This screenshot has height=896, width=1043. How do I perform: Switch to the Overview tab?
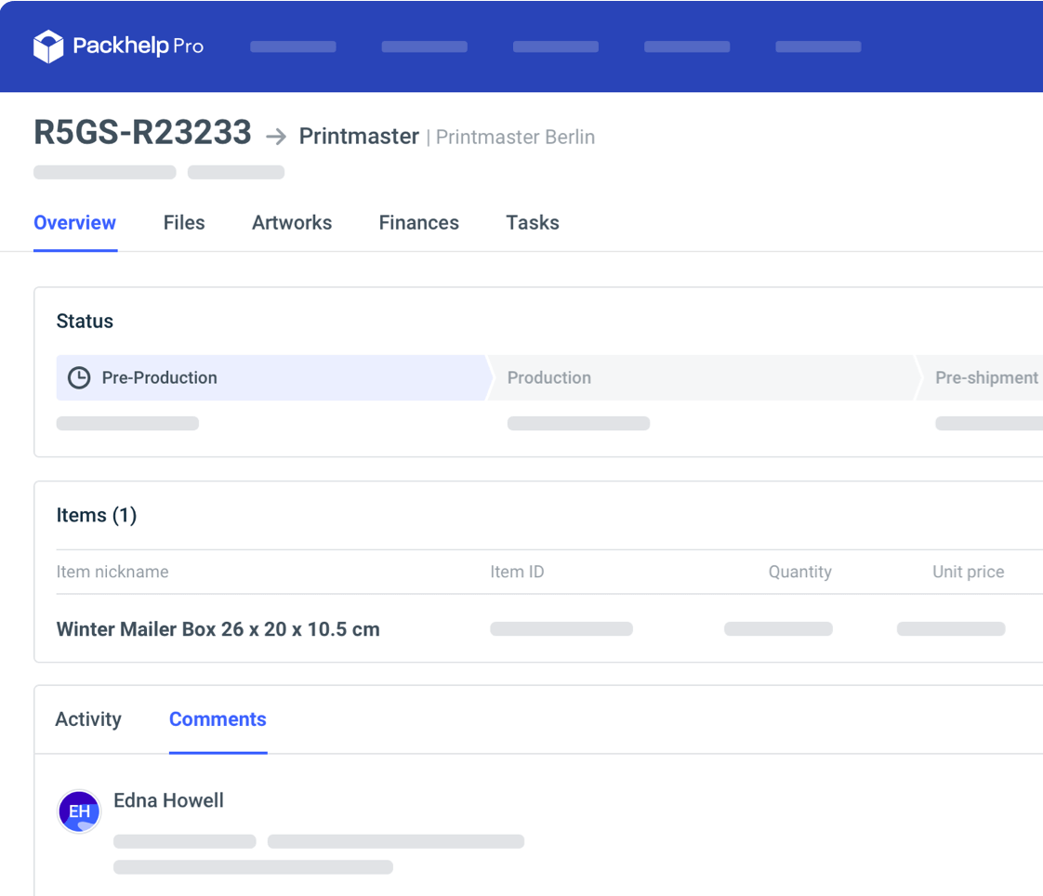pyautogui.click(x=74, y=223)
